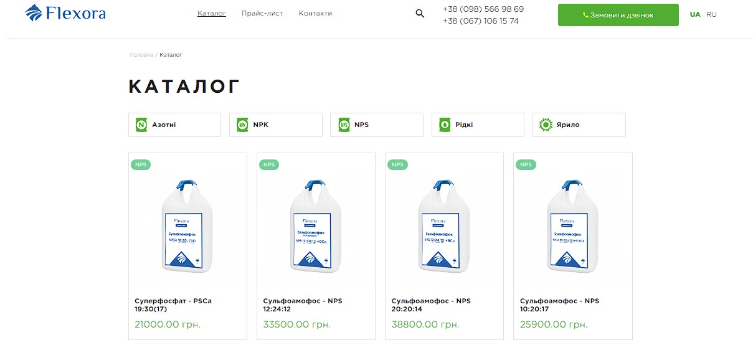
Task: Click NPS badge on Сульфоамофос 10:20:17 card
Action: [x=526, y=165]
